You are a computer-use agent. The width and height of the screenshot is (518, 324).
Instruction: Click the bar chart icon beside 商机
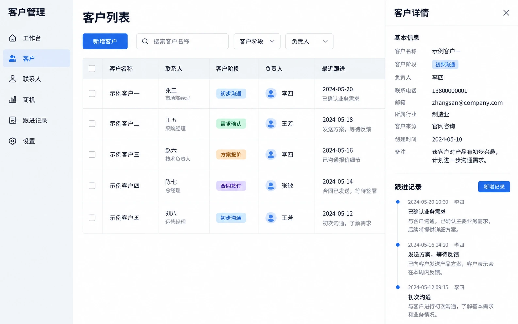point(12,100)
